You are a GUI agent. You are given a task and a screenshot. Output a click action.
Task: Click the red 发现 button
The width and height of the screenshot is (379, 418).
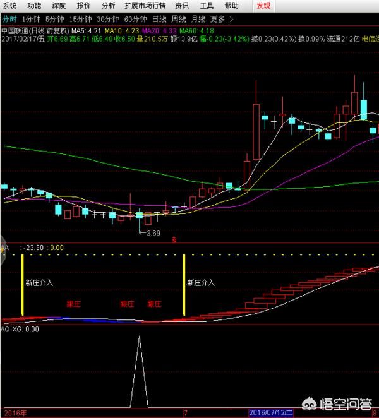click(x=263, y=6)
